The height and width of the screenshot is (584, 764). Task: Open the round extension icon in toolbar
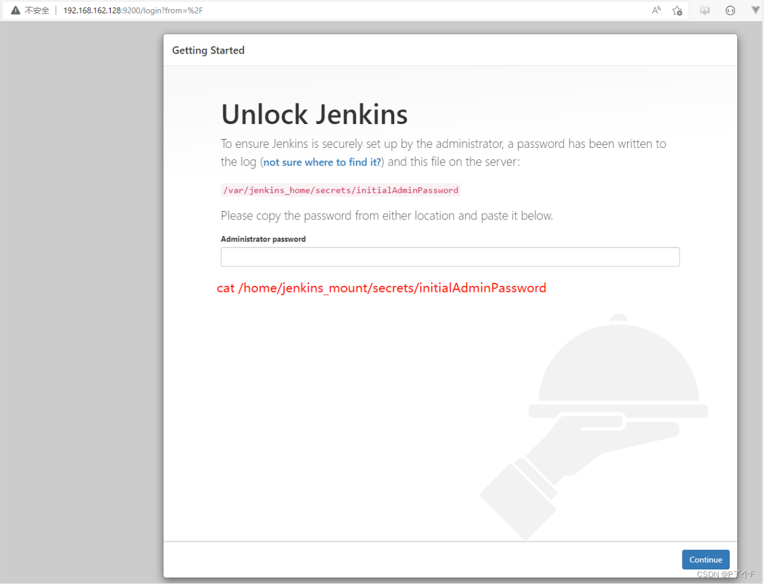coord(731,10)
